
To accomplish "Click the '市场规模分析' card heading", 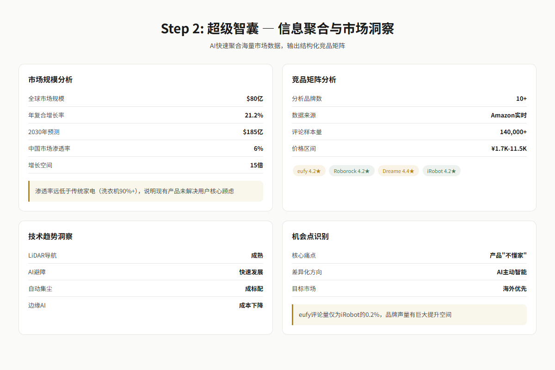I will [50, 80].
